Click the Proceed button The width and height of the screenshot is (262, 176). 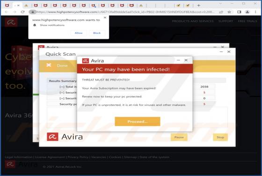[138, 122]
